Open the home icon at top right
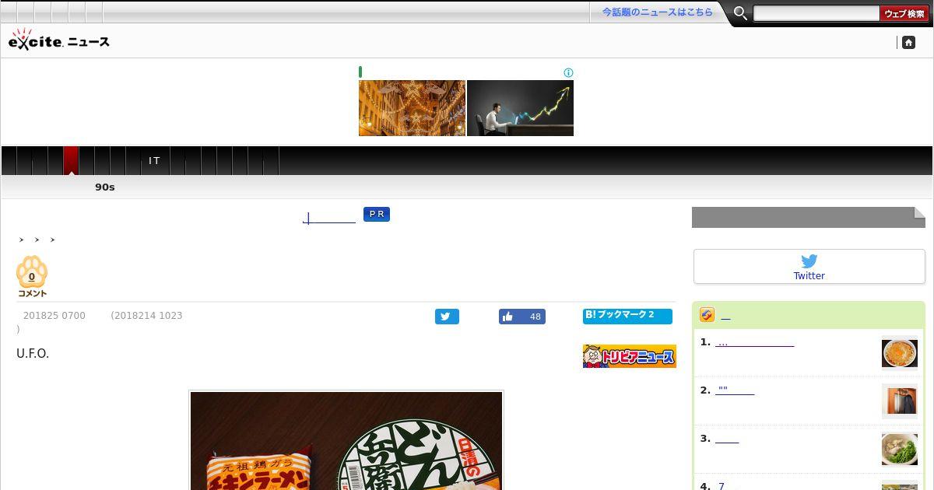The image size is (934, 490). [x=908, y=43]
